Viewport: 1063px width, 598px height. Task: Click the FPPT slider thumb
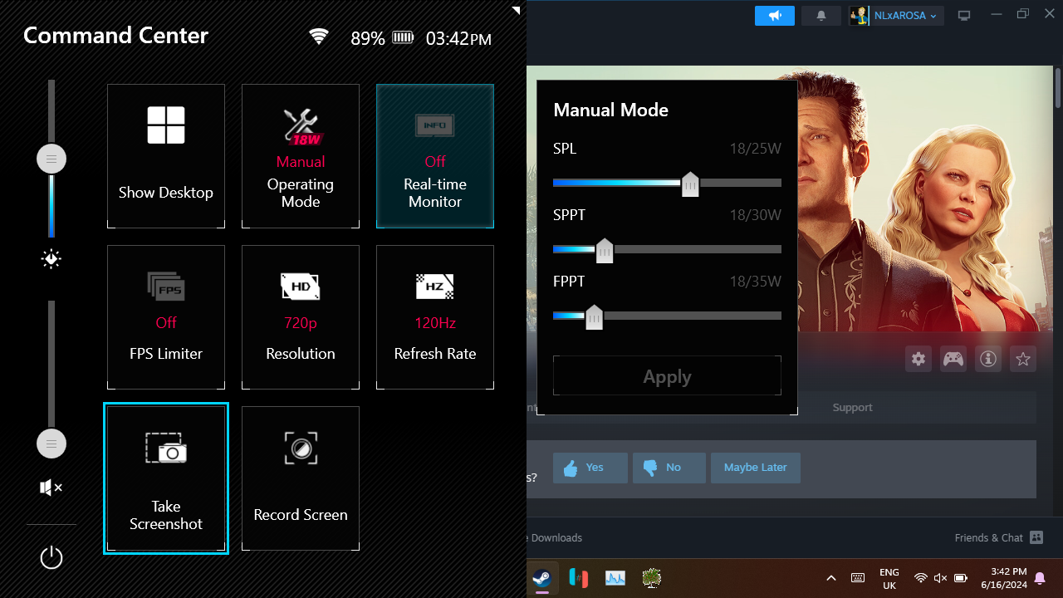(x=594, y=316)
